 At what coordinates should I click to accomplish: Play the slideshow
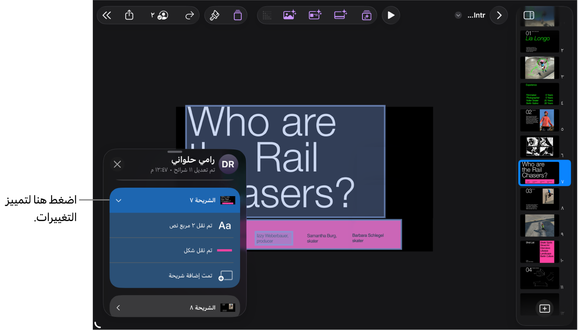391,15
